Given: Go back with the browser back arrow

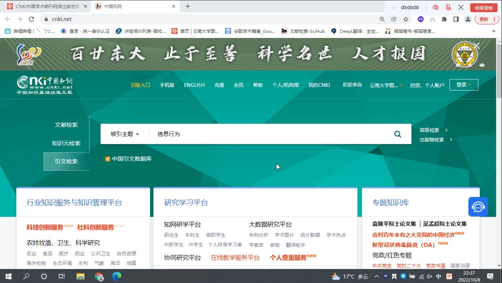Looking at the screenshot, I should [8, 19].
